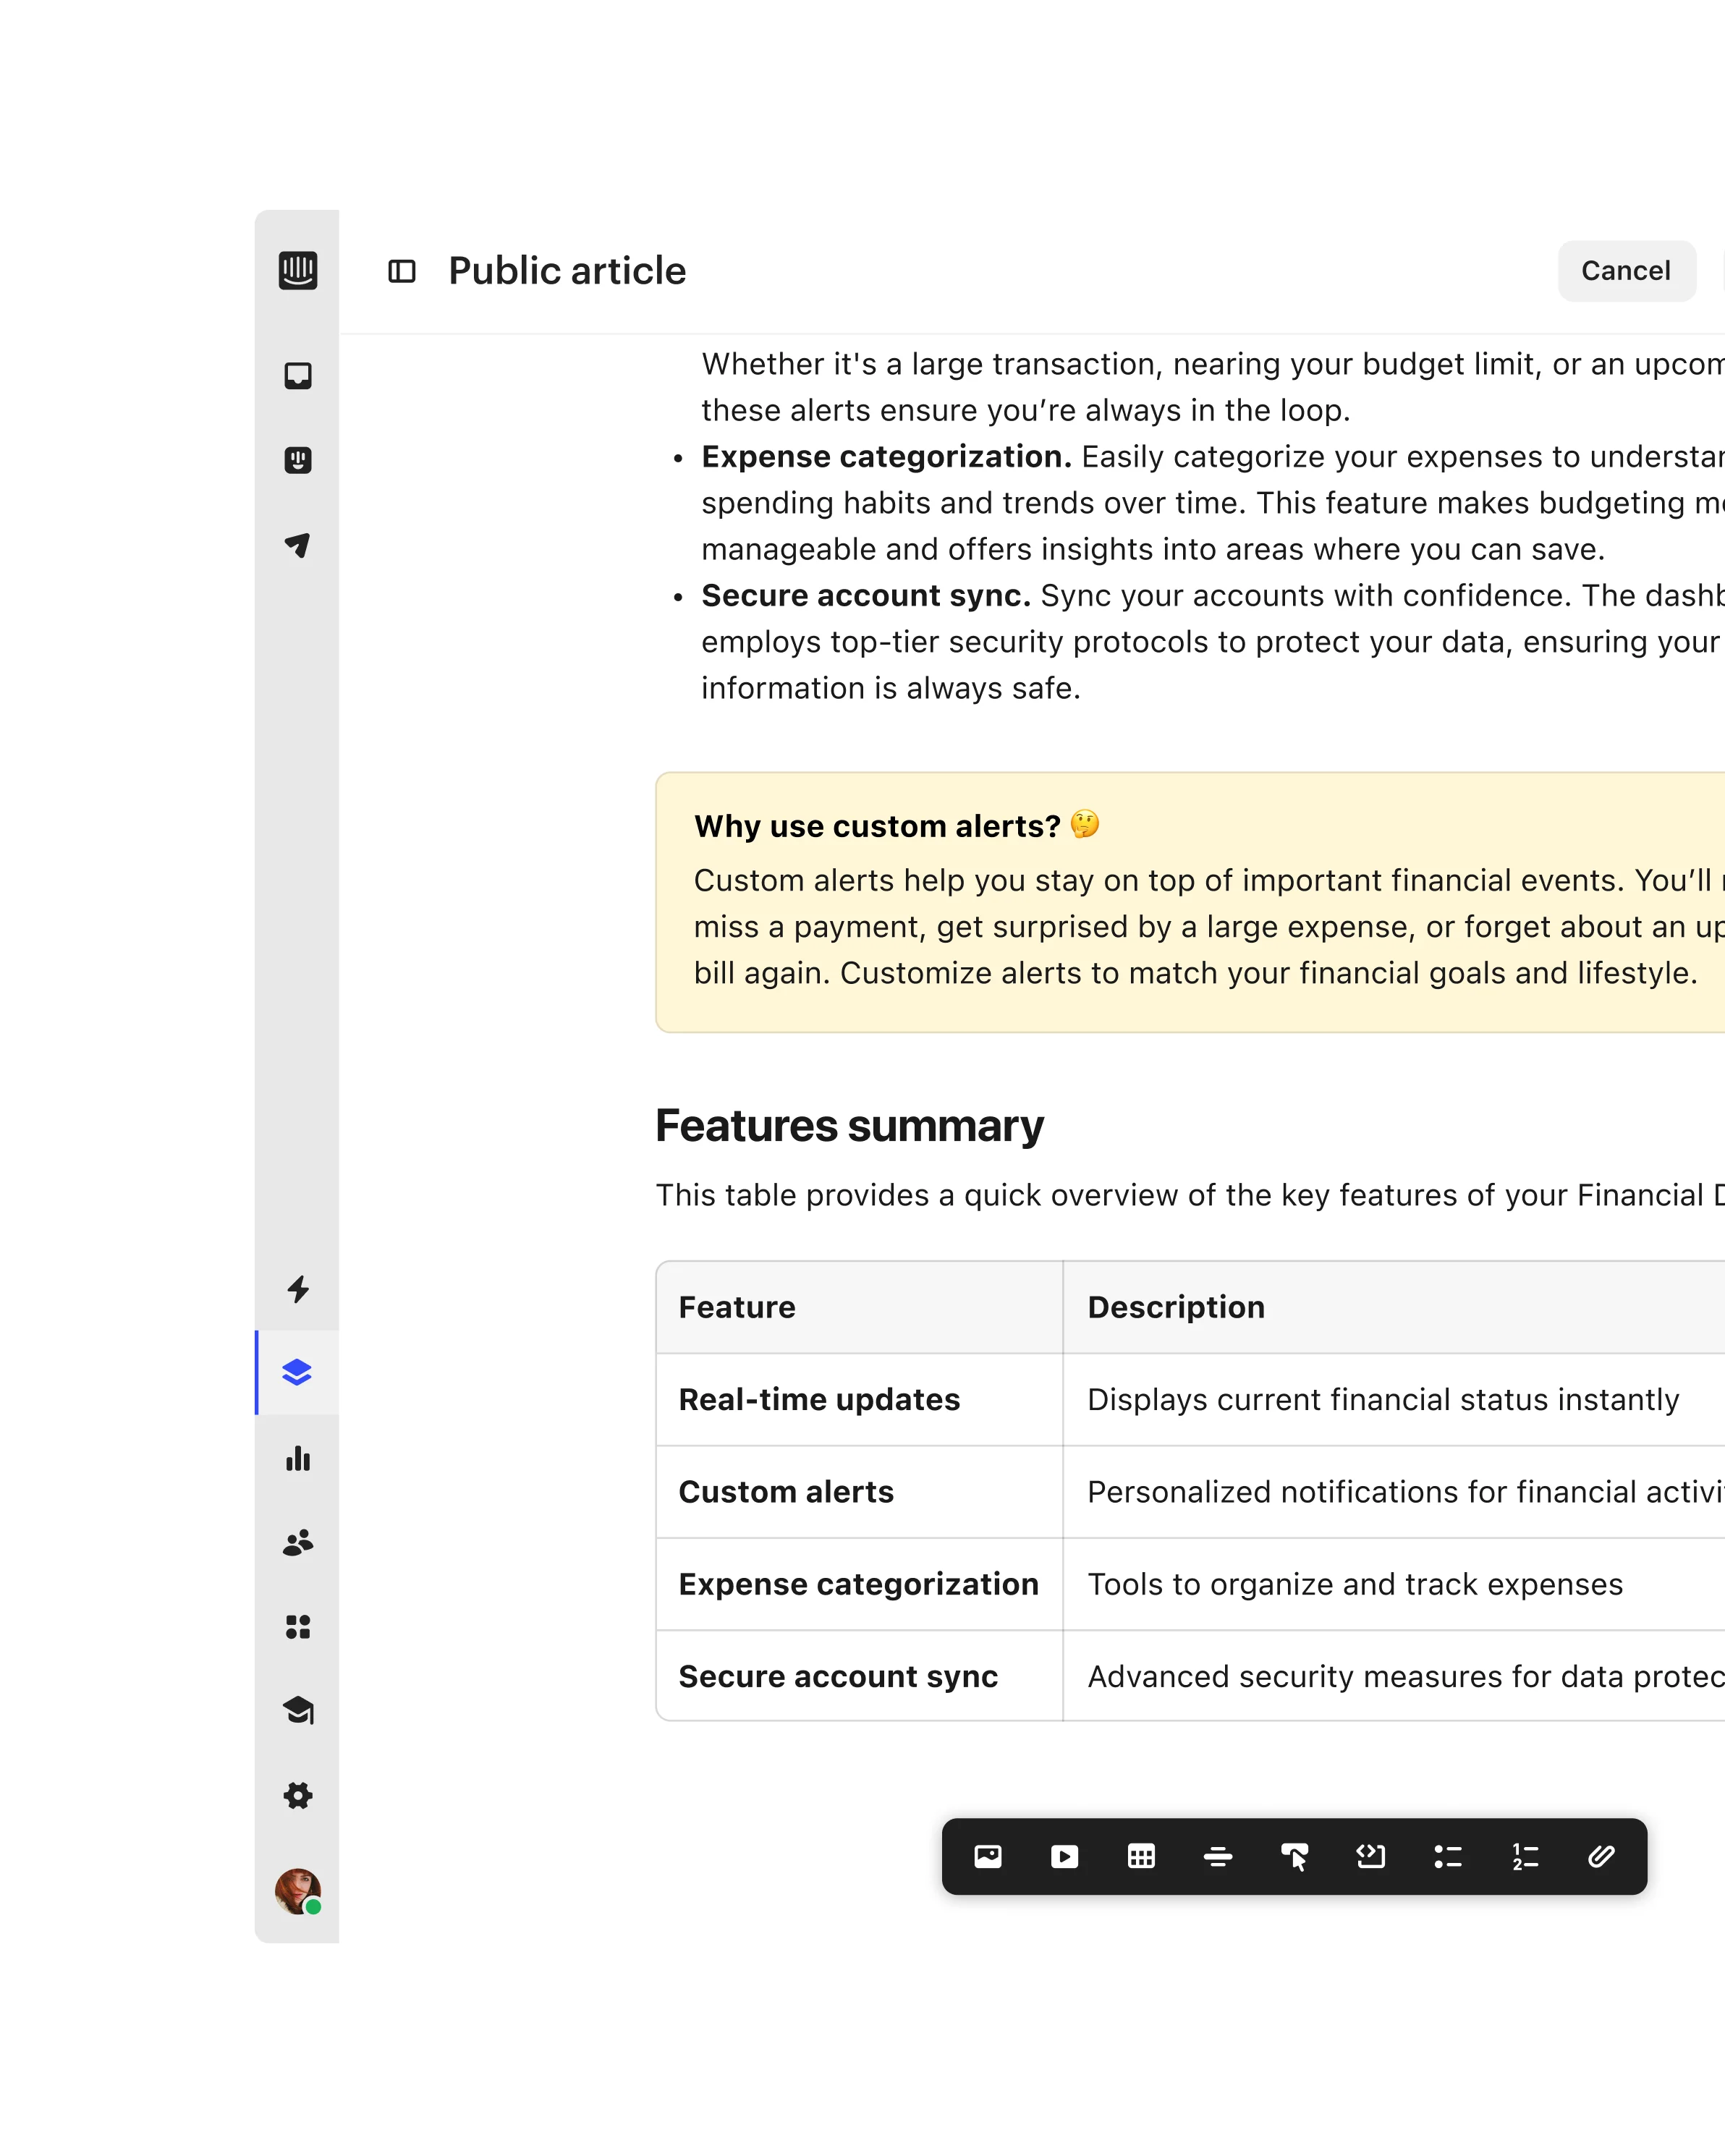The height and width of the screenshot is (2156, 1725).
Task: Click the Real-time updates table cell
Action: [x=859, y=1400]
